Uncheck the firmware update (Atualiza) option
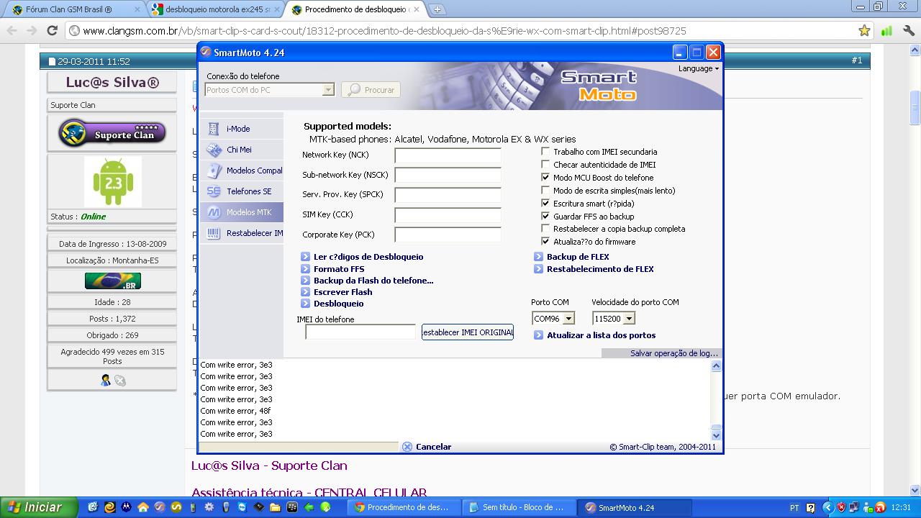921x518 pixels. (545, 242)
